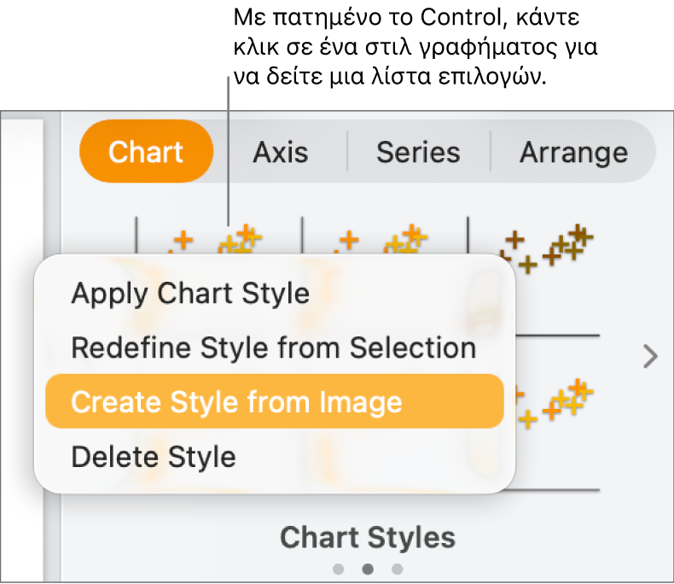This screenshot has height=584, width=674.
Task: Choose Apply Chart Style from the menu
Action: 189,294
